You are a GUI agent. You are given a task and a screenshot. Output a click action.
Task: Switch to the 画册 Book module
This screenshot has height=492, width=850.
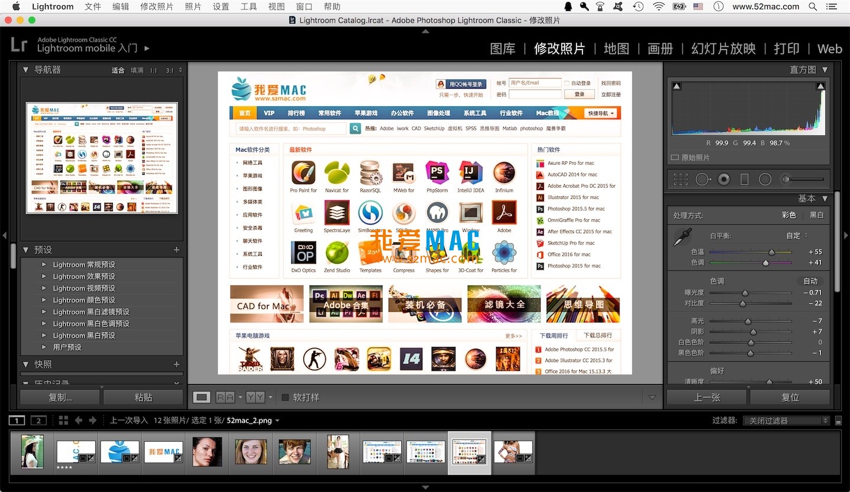(660, 48)
